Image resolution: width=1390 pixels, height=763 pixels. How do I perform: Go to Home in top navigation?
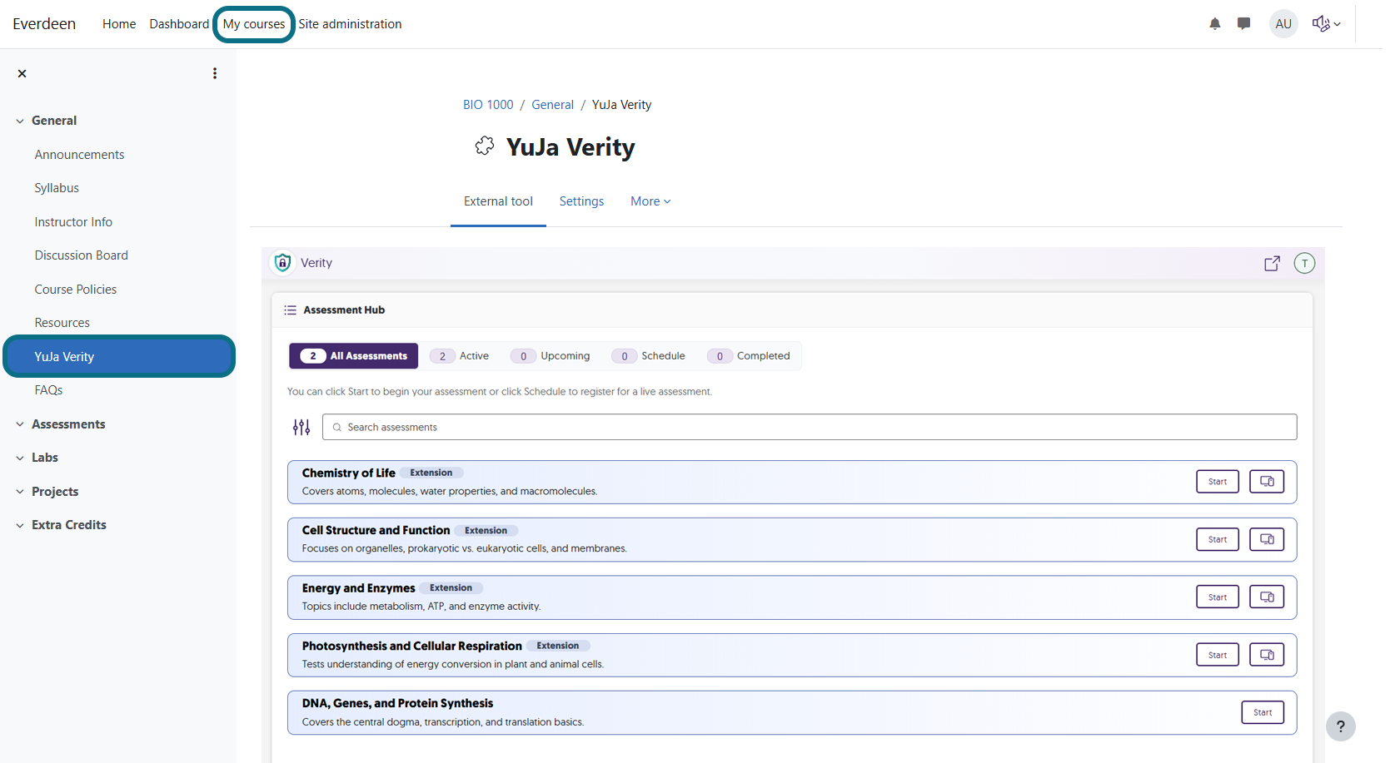119,24
